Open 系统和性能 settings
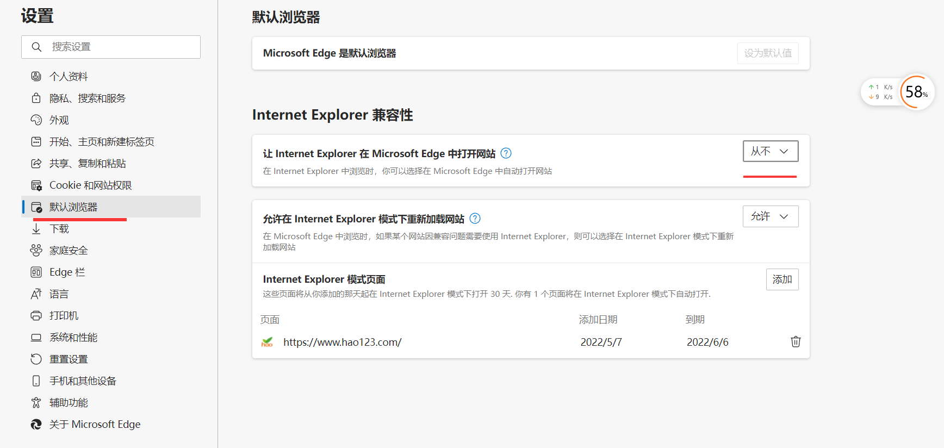This screenshot has width=944, height=448. [111, 337]
